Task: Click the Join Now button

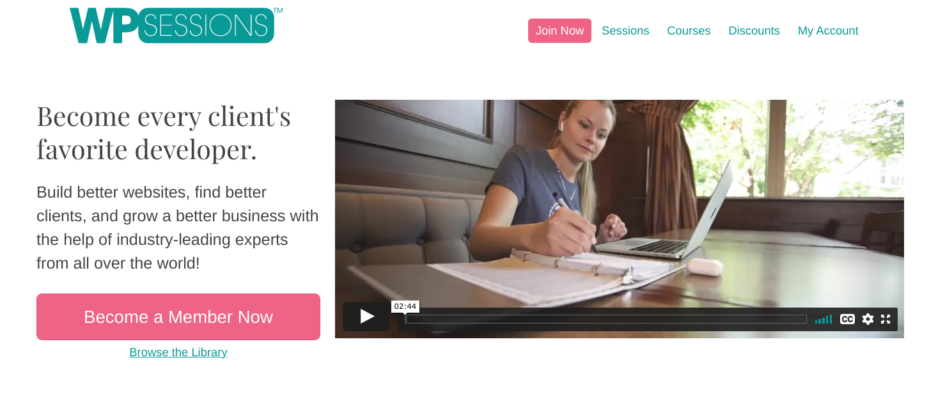Action: (559, 31)
